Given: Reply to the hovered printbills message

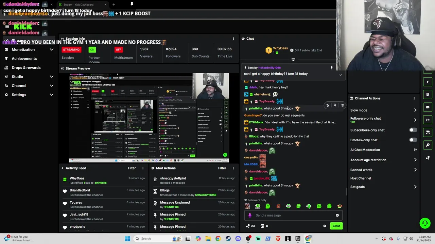Looking at the screenshot, I should tap(328, 105).
